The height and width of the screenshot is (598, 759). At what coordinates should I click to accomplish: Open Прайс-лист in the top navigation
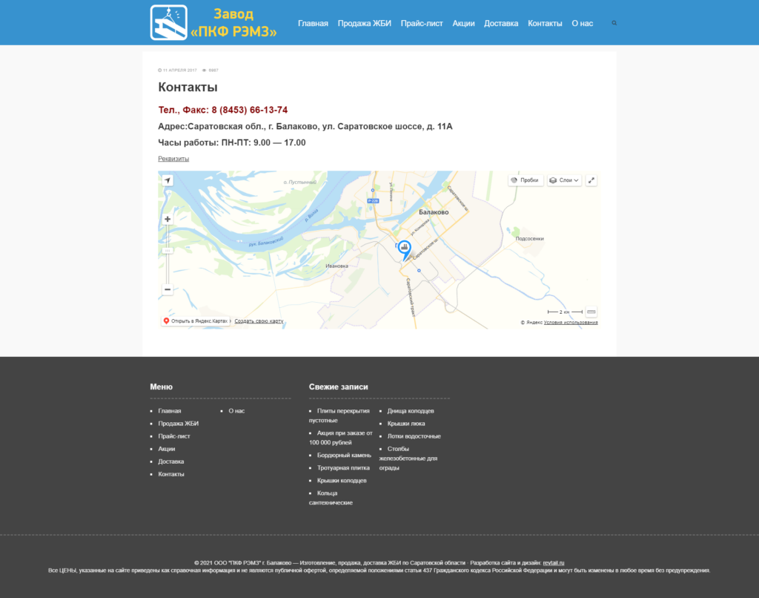(422, 23)
